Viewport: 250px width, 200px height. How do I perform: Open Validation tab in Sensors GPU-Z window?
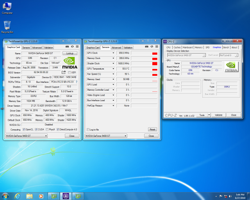[128, 48]
